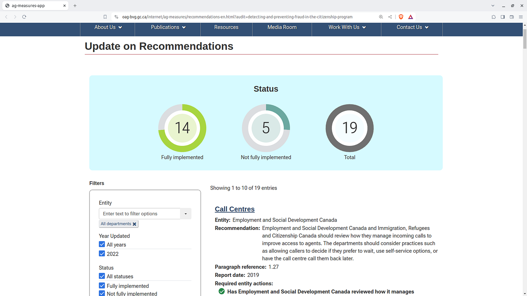Uncheck the Not fully implemented checkbox
527x296 pixels.
pyautogui.click(x=102, y=293)
